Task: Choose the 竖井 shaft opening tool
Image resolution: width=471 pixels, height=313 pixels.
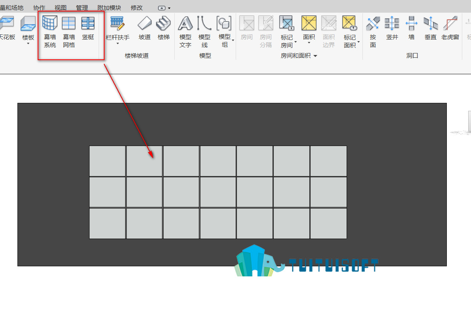Action: tap(392, 28)
